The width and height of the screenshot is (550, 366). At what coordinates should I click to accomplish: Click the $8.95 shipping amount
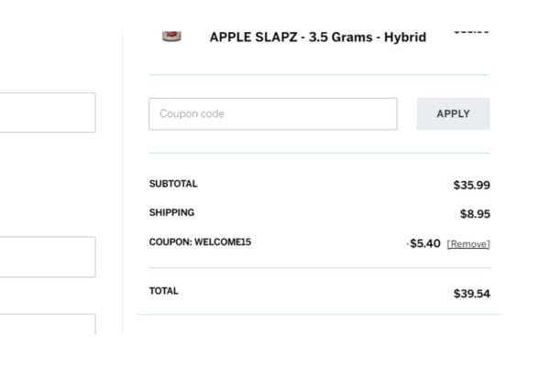coord(475,213)
